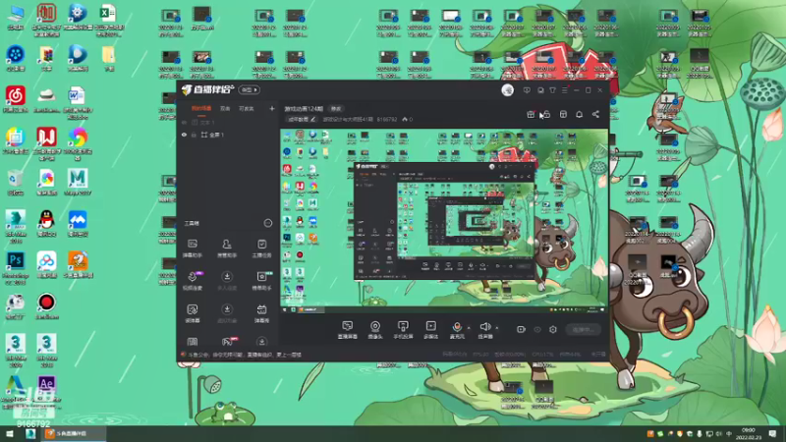Open the message icon in title bar

click(x=527, y=90)
